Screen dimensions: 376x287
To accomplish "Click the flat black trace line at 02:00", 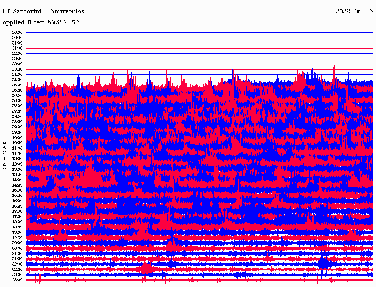I will point(198,53).
